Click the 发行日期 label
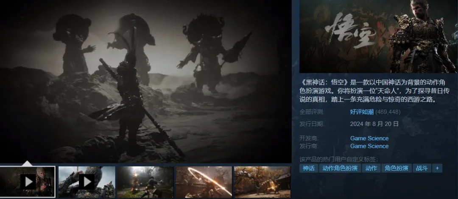Viewport: 458px width, 199px height. 312,124
